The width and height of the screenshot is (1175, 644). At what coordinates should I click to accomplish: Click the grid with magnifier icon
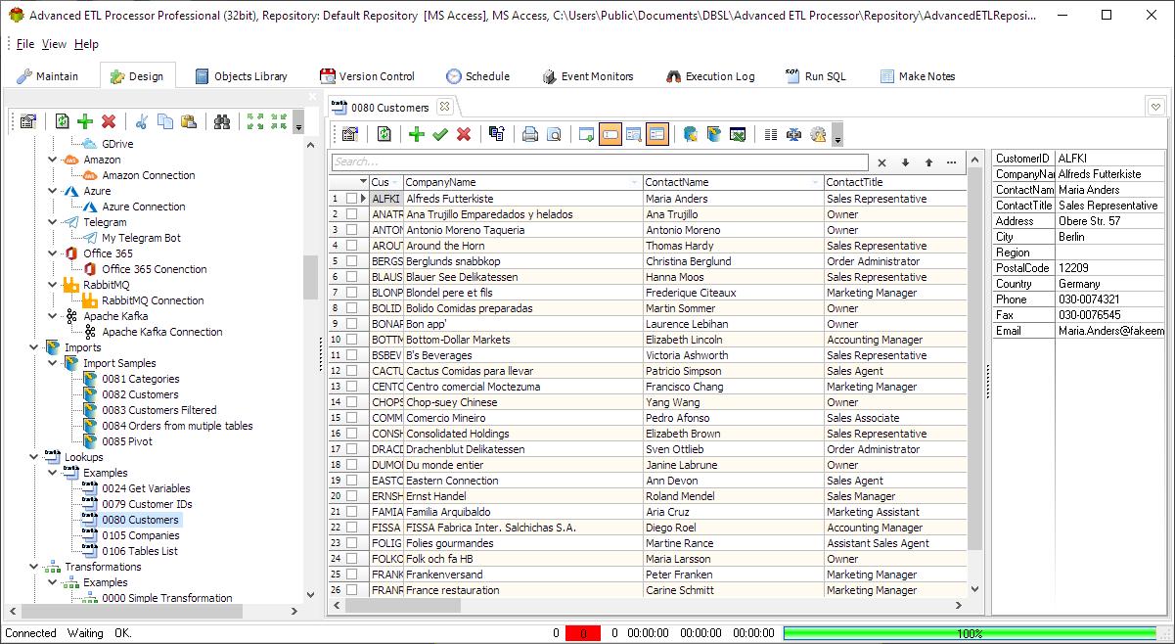click(x=633, y=134)
